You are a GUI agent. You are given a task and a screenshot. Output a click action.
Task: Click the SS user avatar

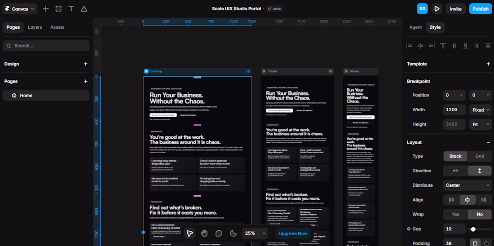tap(422, 9)
